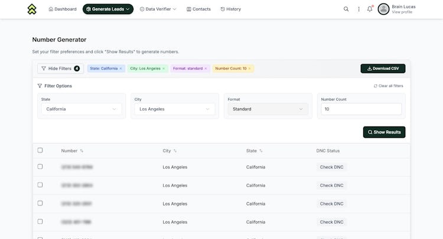
Task: Toggle the select-all header checkbox
Action: pos(40,150)
